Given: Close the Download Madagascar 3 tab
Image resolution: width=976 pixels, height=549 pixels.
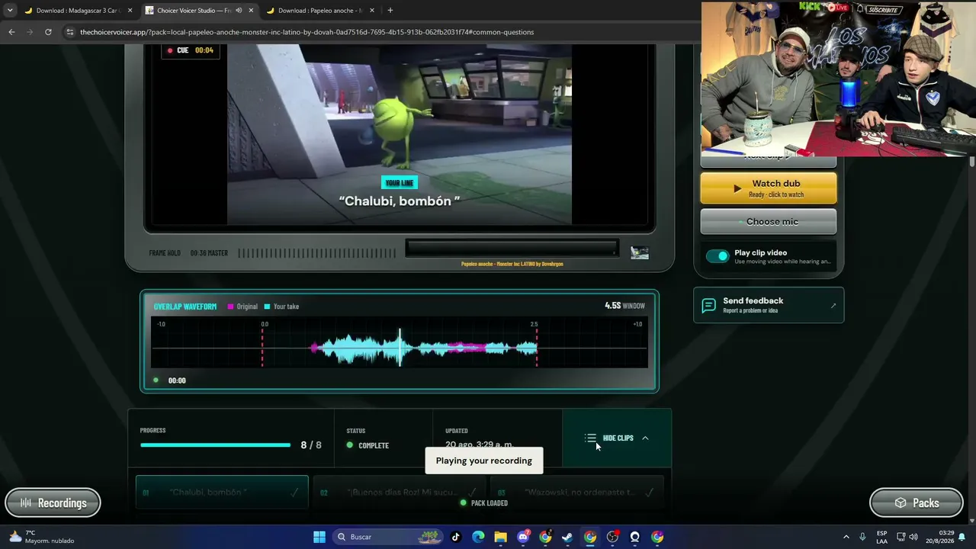Looking at the screenshot, I should click(130, 11).
